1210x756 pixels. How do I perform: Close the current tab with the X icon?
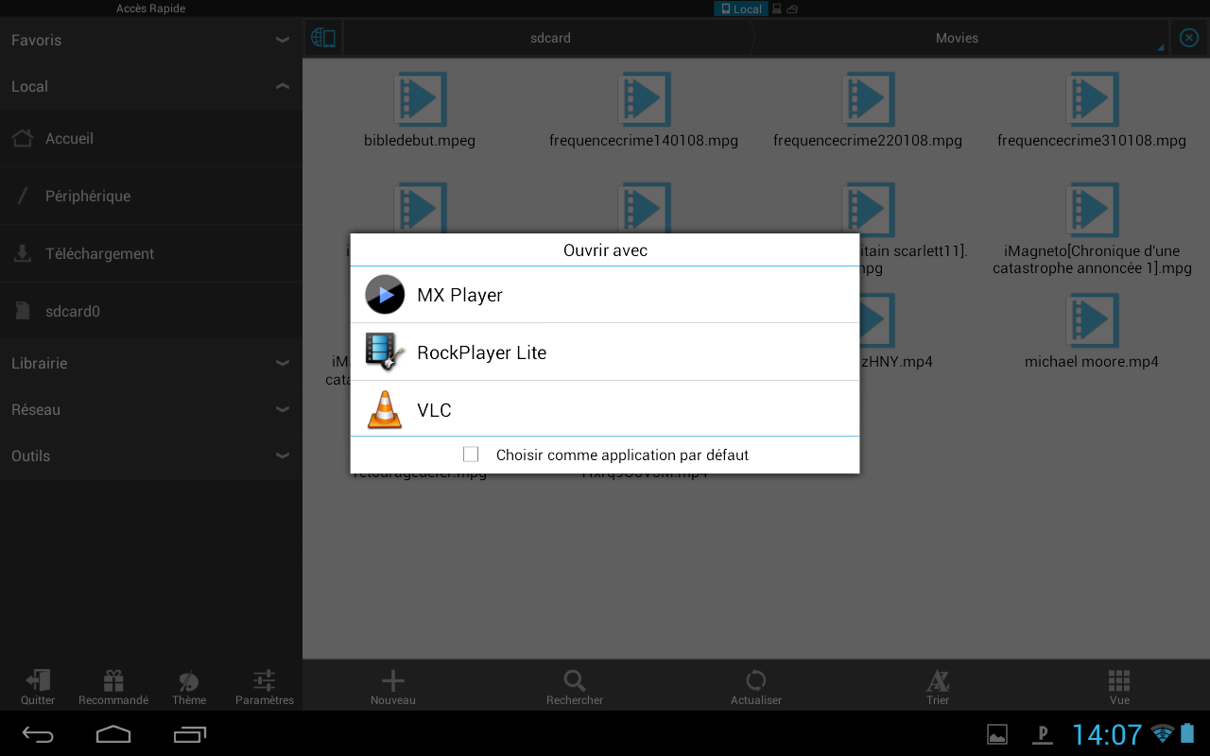coord(1189,38)
